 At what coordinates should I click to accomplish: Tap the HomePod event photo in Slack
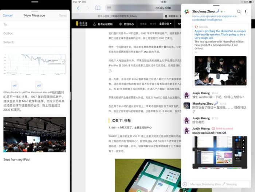click(220, 71)
